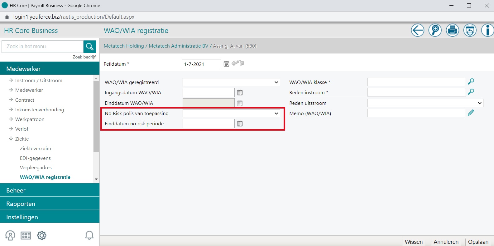Click the menu search magnifier button
The image size is (494, 246).
89,47
